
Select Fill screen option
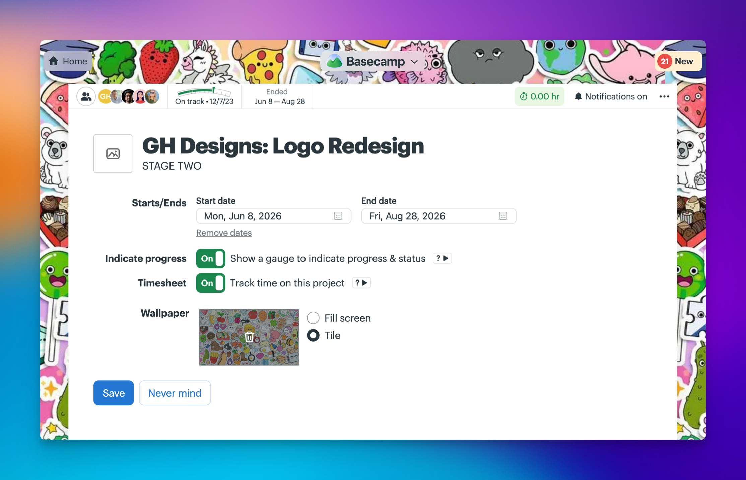coord(313,318)
